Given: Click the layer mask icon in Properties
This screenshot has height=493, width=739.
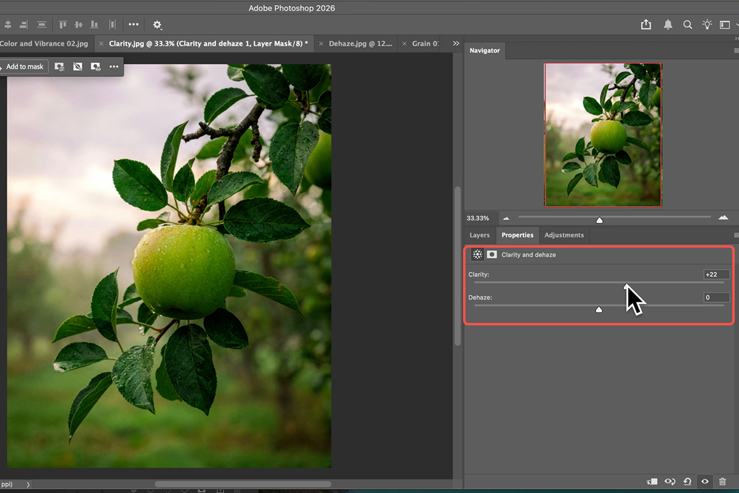Looking at the screenshot, I should [492, 255].
